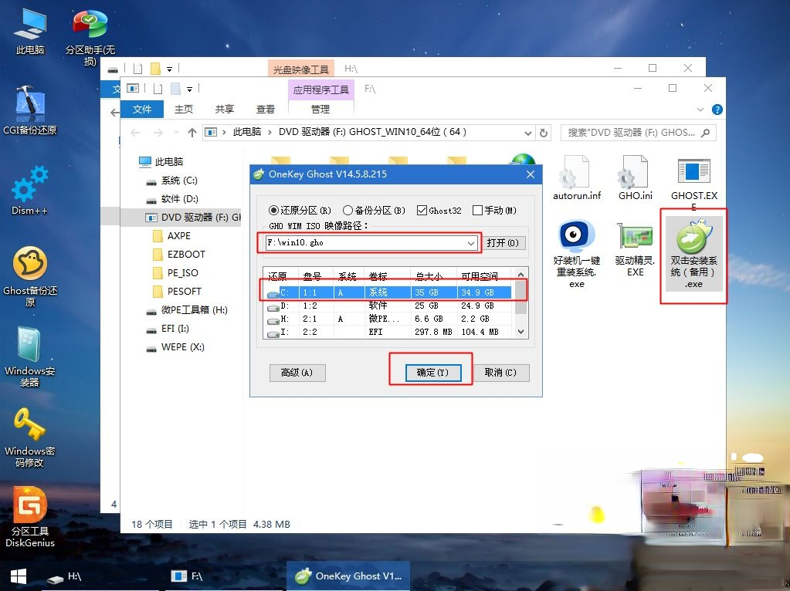Toggle the Ghost32 checkbox
This screenshot has width=790, height=591.
point(439,211)
